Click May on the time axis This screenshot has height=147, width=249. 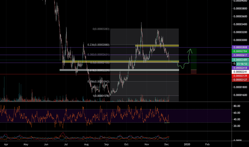coord(26,144)
